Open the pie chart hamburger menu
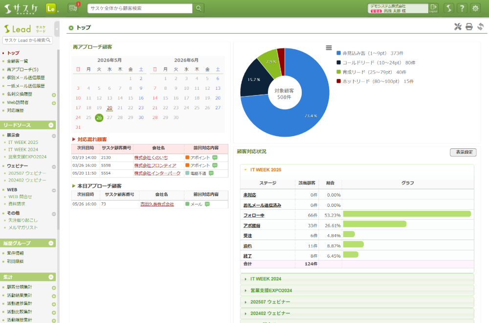Screen dimensions: 489x323 tap(329, 48)
